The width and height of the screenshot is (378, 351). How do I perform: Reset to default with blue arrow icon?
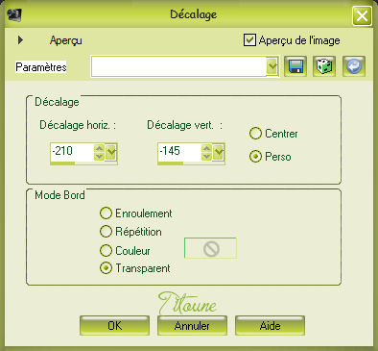coord(354,66)
